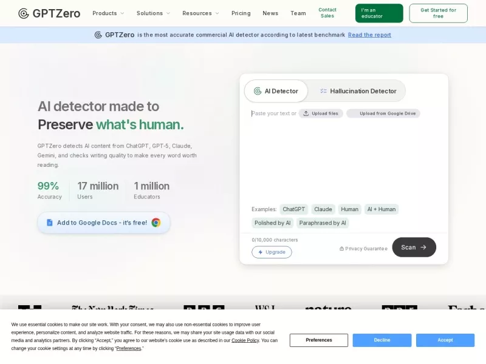
Task: Click the I'm an educator button
Action: tap(379, 13)
